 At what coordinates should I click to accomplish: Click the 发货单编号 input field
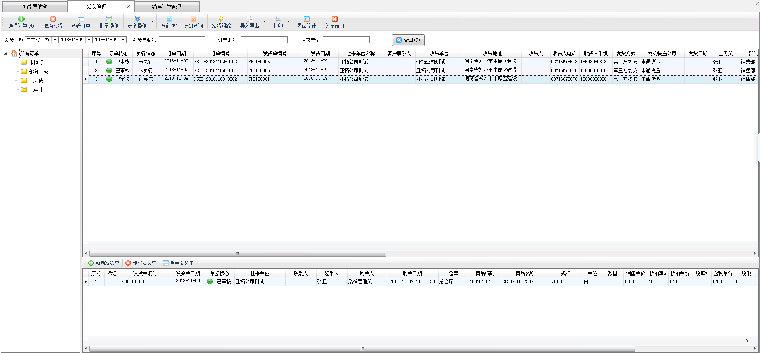tap(182, 40)
